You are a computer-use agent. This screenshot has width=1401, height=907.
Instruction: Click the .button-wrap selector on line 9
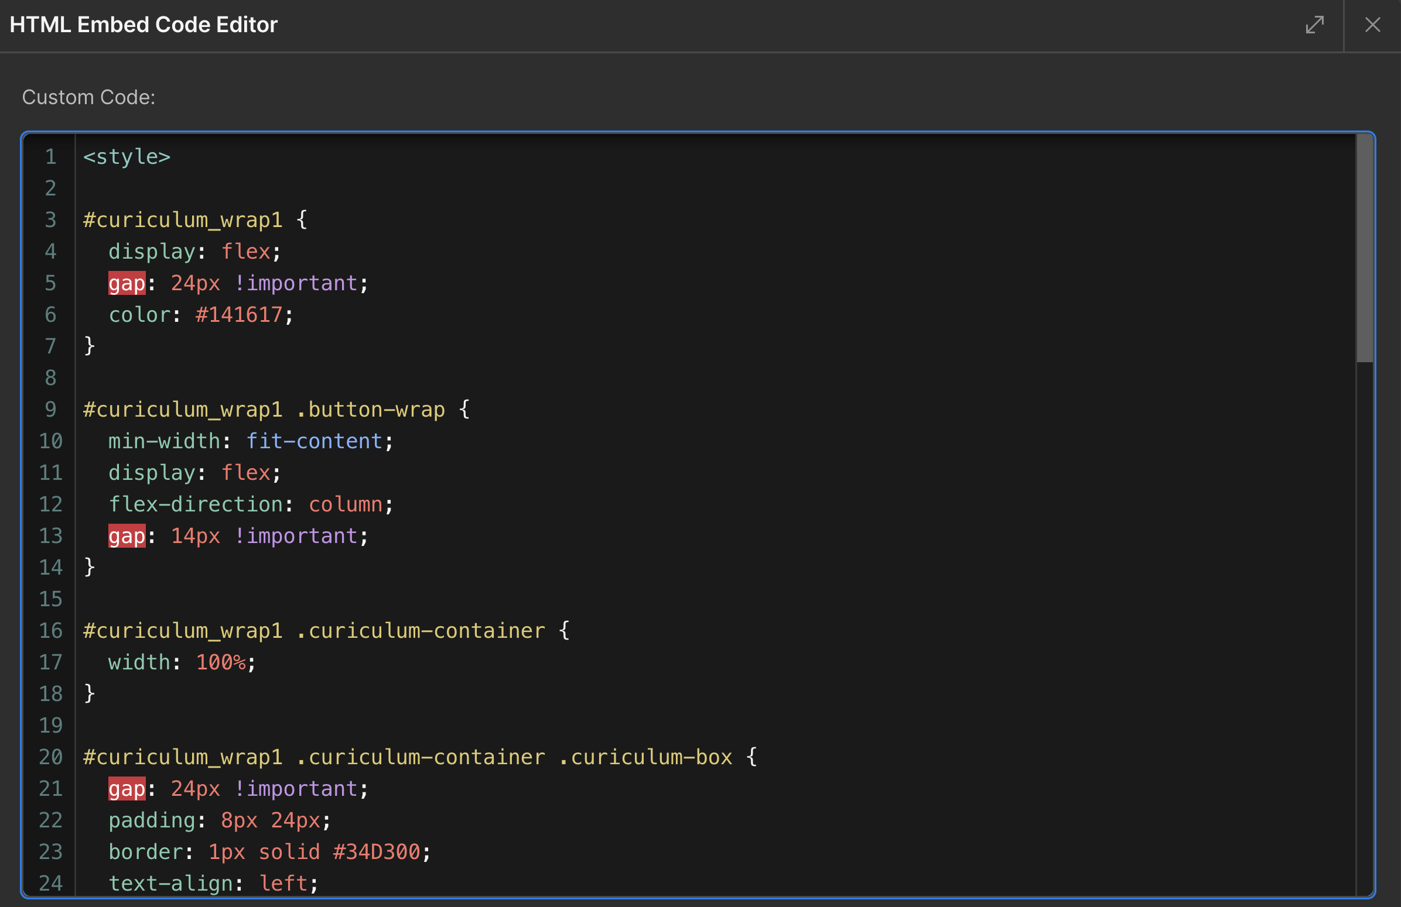tap(371, 410)
